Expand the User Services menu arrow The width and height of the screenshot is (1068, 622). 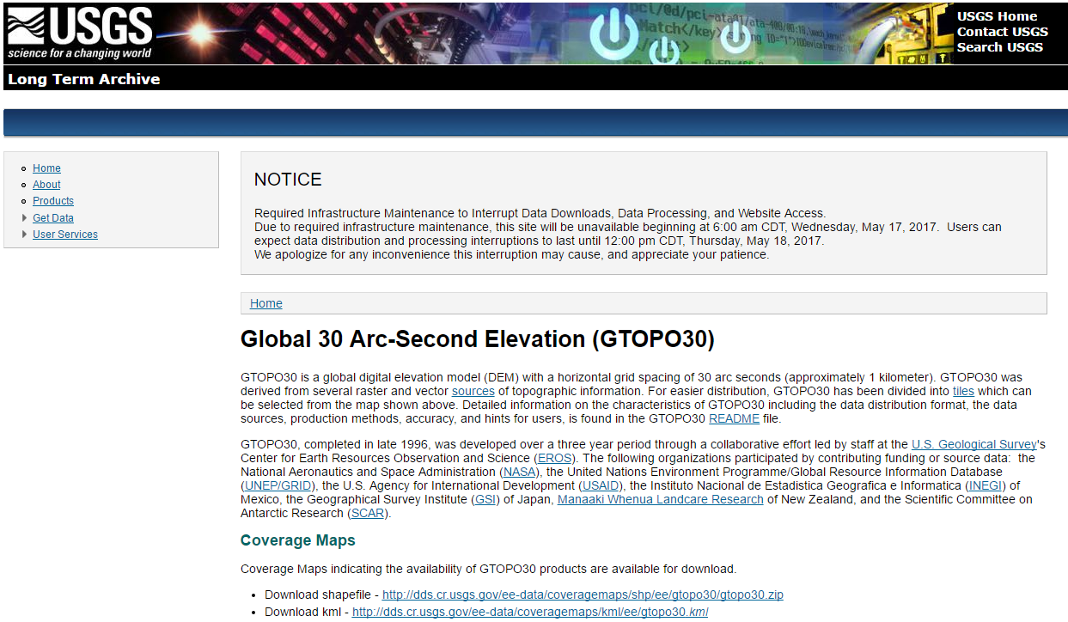pyautogui.click(x=24, y=235)
